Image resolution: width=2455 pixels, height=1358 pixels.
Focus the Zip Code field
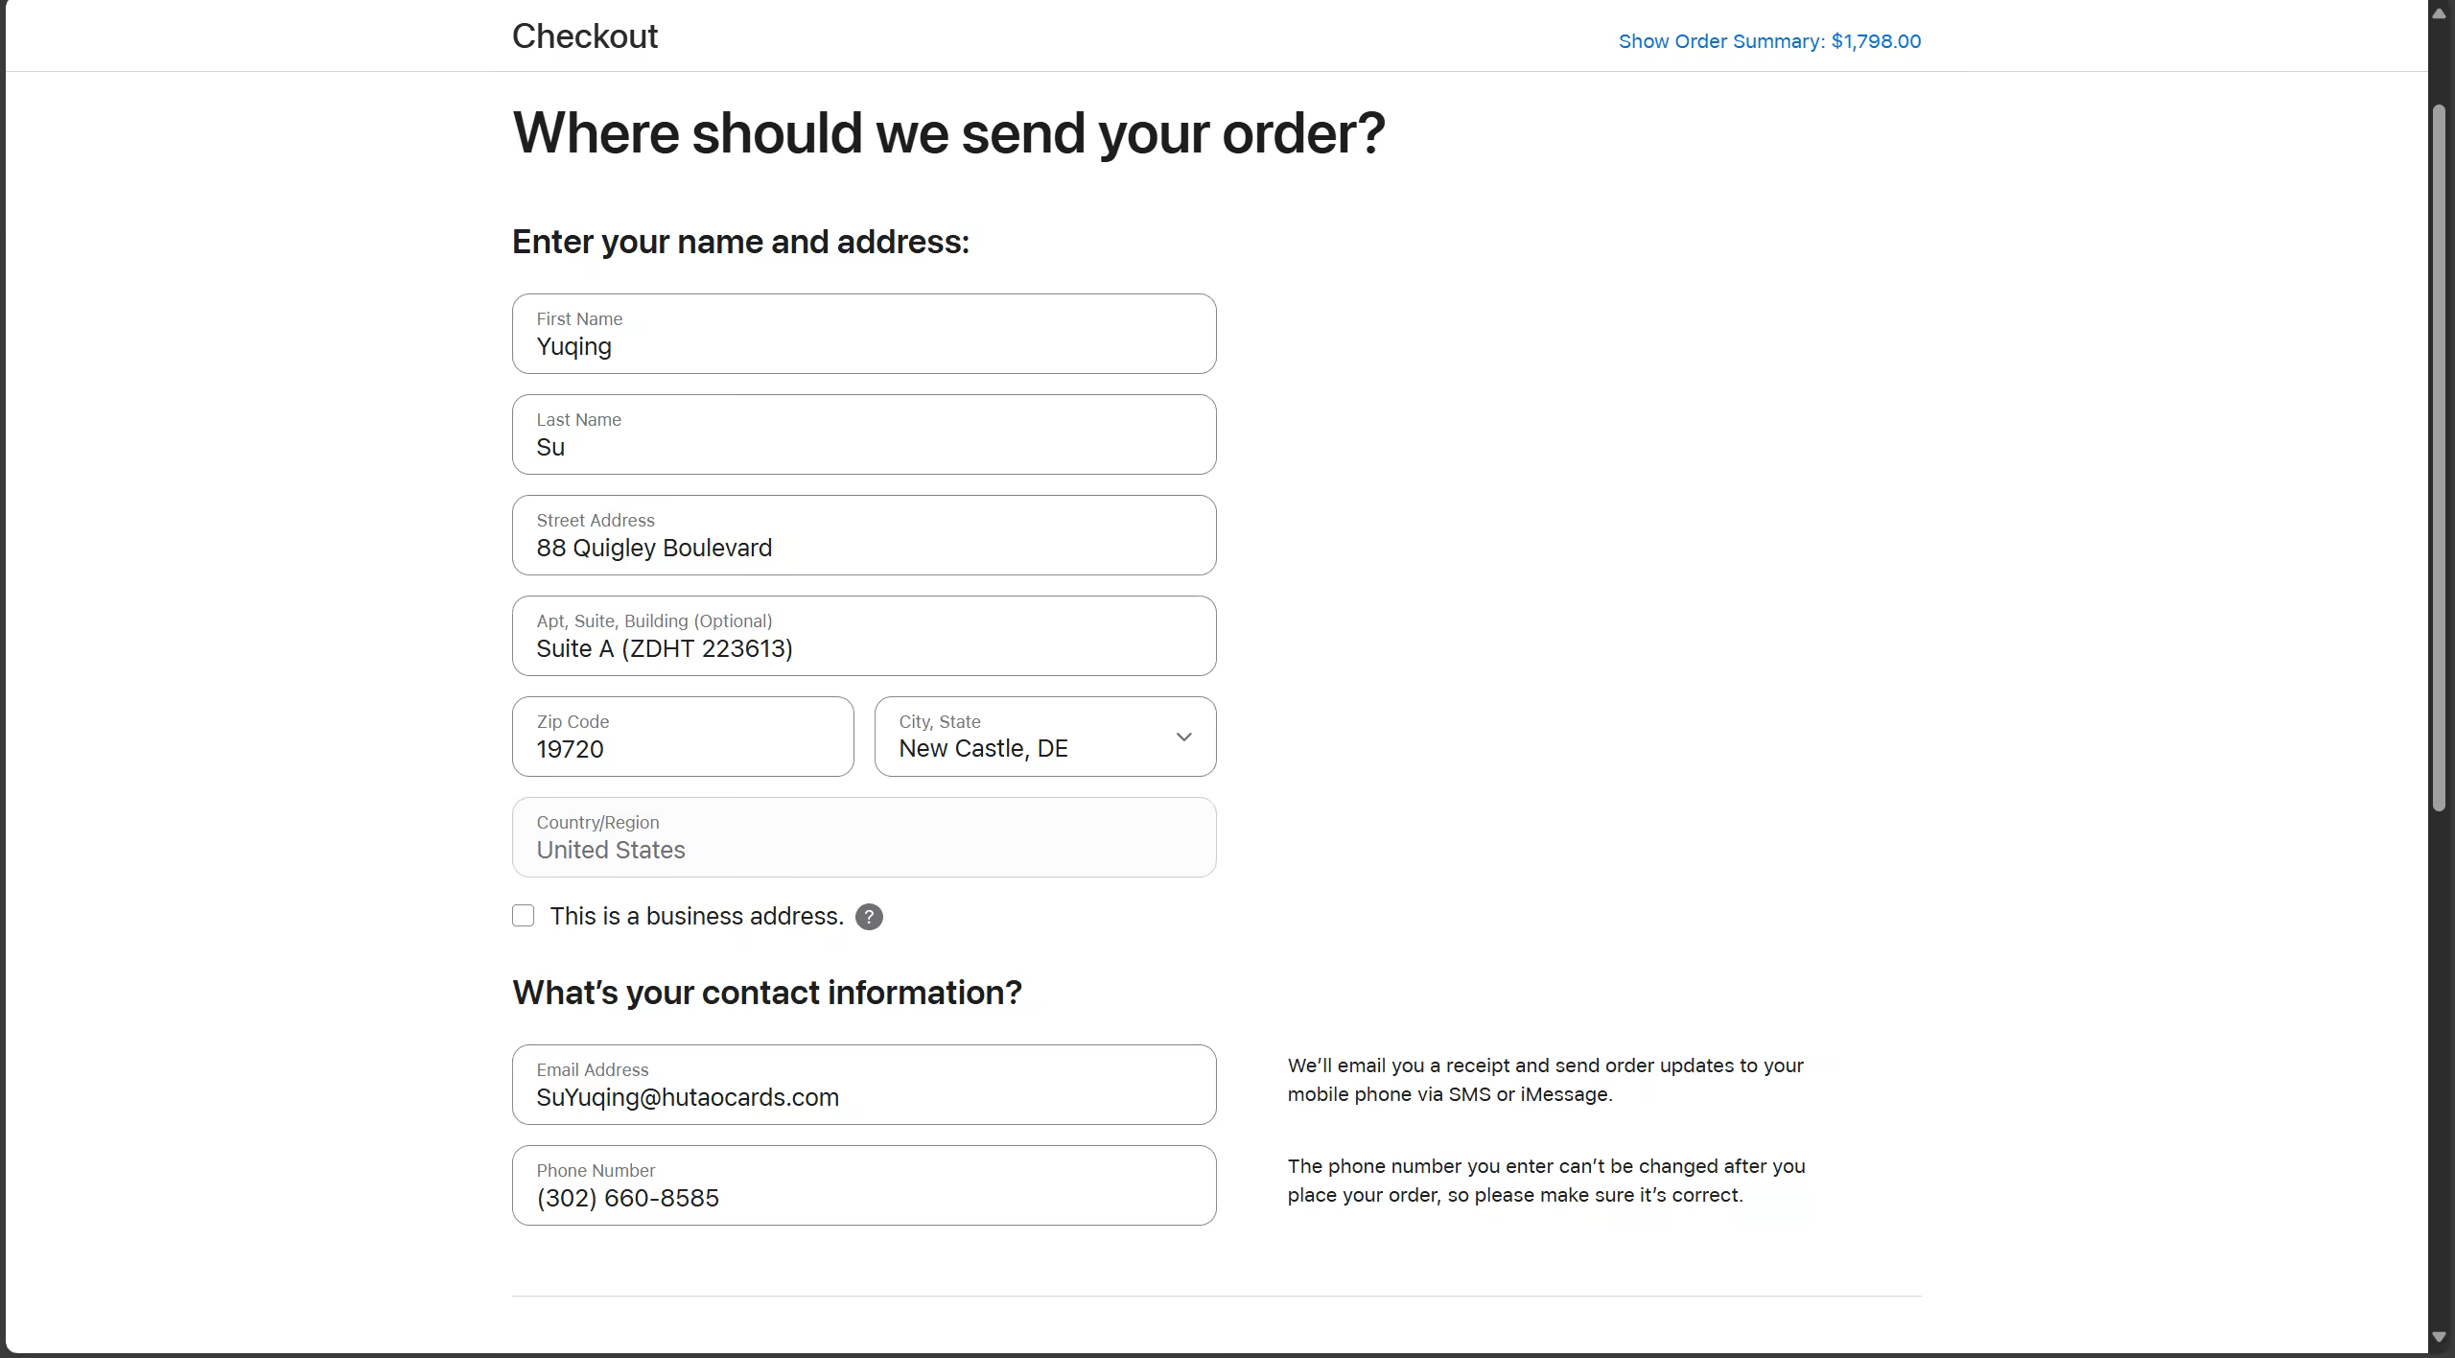coord(682,738)
